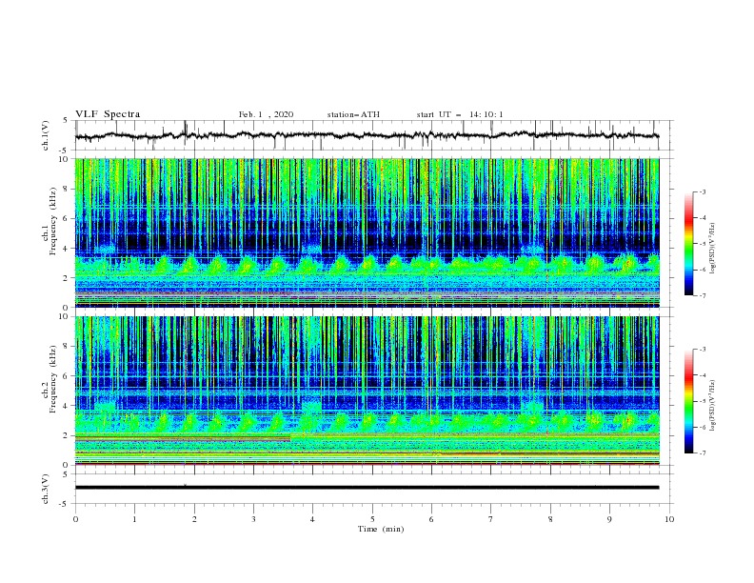Click the time axis tick label "0"
This screenshot has width=754, height=583.
click(75, 519)
